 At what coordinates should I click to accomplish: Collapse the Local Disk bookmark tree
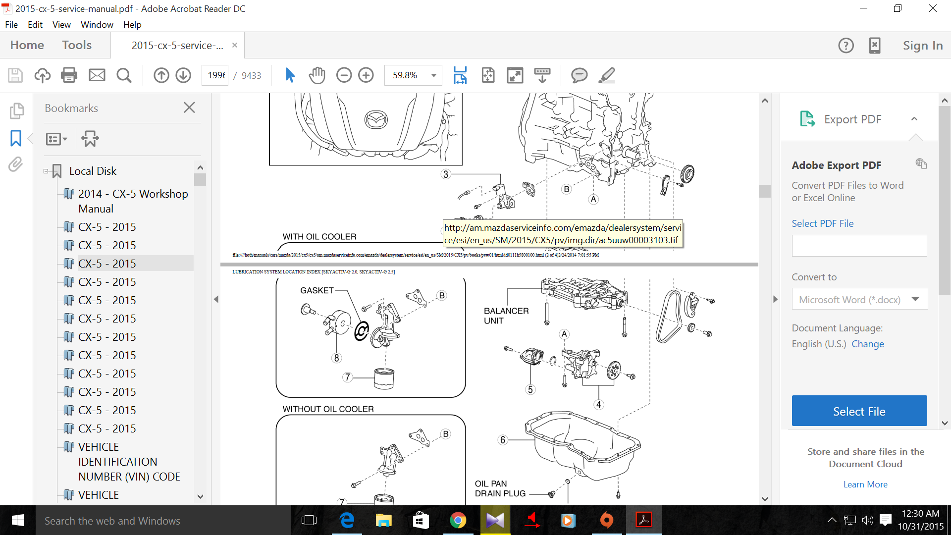(46, 171)
